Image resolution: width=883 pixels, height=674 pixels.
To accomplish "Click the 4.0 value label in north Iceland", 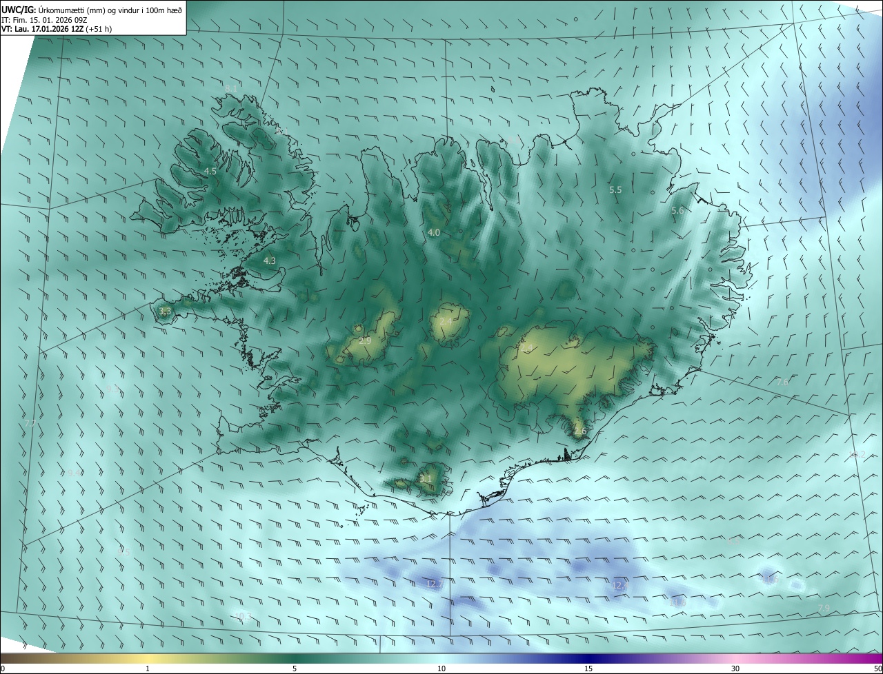I will click(434, 233).
